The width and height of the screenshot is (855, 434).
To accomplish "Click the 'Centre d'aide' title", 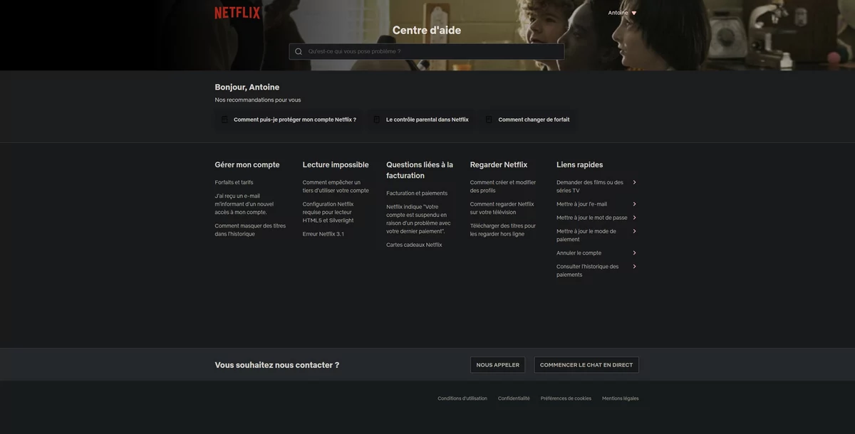I will tap(427, 31).
